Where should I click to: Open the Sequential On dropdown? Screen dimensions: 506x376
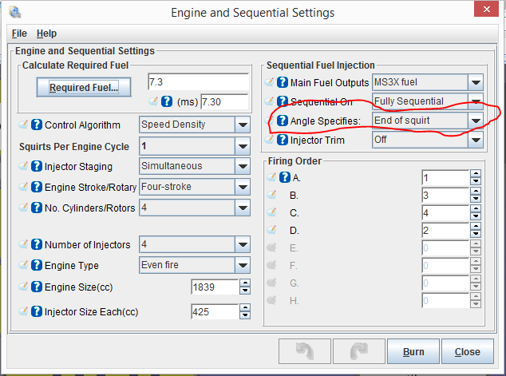click(476, 101)
